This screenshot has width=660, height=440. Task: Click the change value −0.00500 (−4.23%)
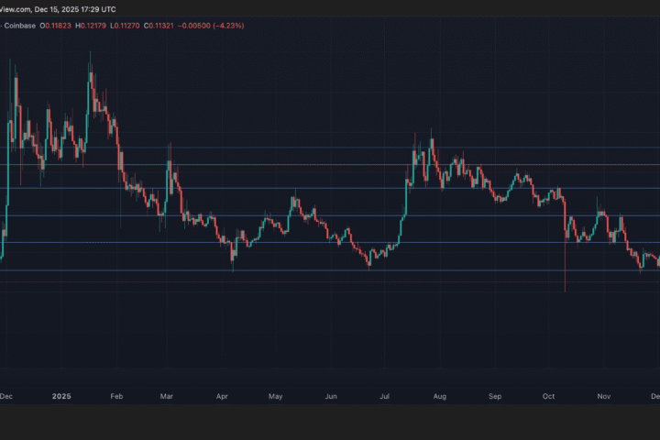tap(211, 26)
